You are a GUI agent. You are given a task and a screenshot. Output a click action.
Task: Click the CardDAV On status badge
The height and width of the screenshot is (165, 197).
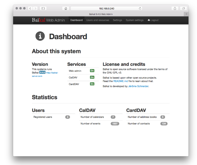[x=92, y=84]
